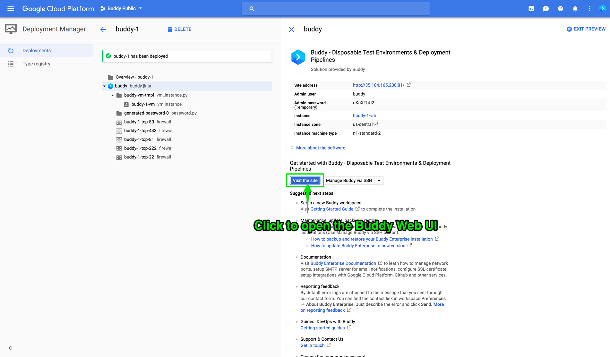Click the folder icon beside Overview - buddy-1
The width and height of the screenshot is (610, 357).
click(110, 77)
